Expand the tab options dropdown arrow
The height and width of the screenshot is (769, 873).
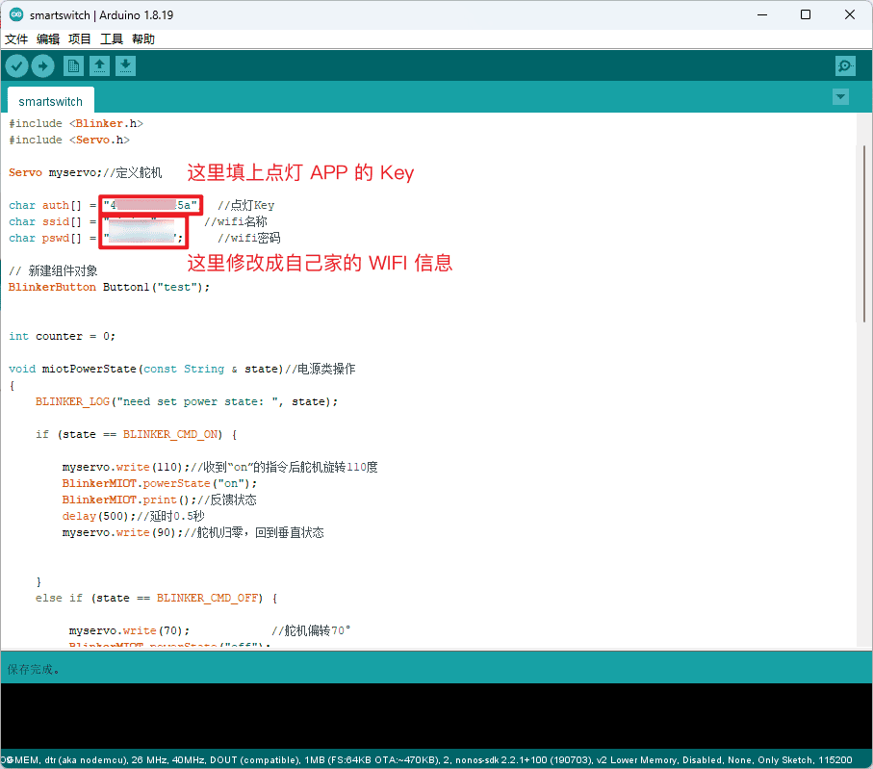pos(840,97)
